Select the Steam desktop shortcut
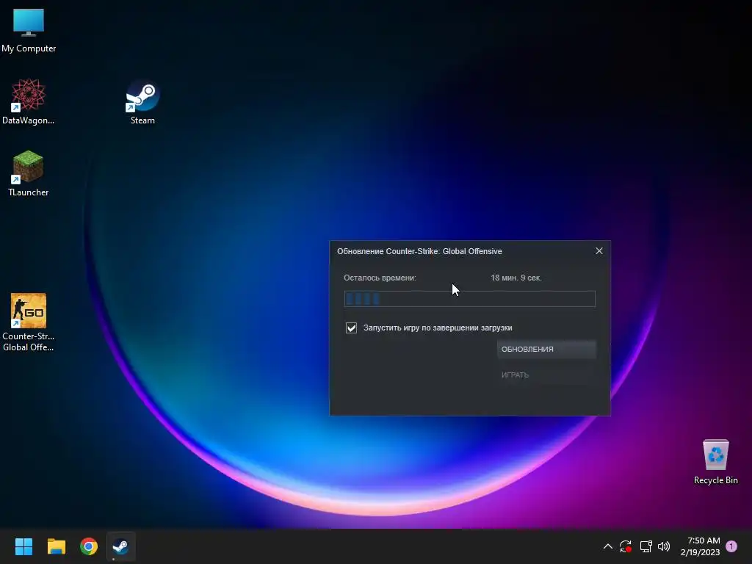 pyautogui.click(x=142, y=101)
